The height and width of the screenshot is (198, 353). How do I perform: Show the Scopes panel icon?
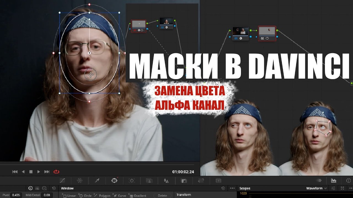click(334, 181)
